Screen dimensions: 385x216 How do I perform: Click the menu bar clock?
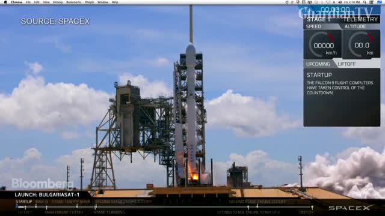pos(352,2)
